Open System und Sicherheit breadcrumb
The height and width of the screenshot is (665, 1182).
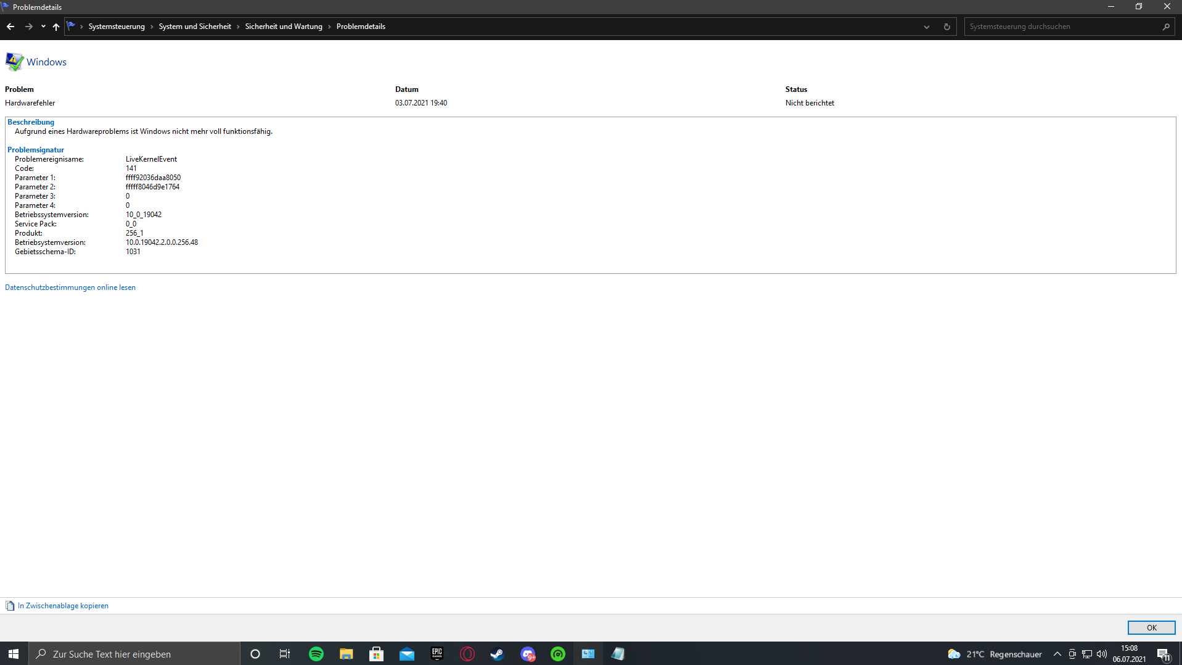[195, 27]
